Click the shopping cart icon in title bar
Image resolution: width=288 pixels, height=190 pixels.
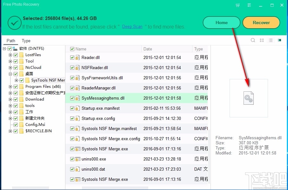pos(238,5)
